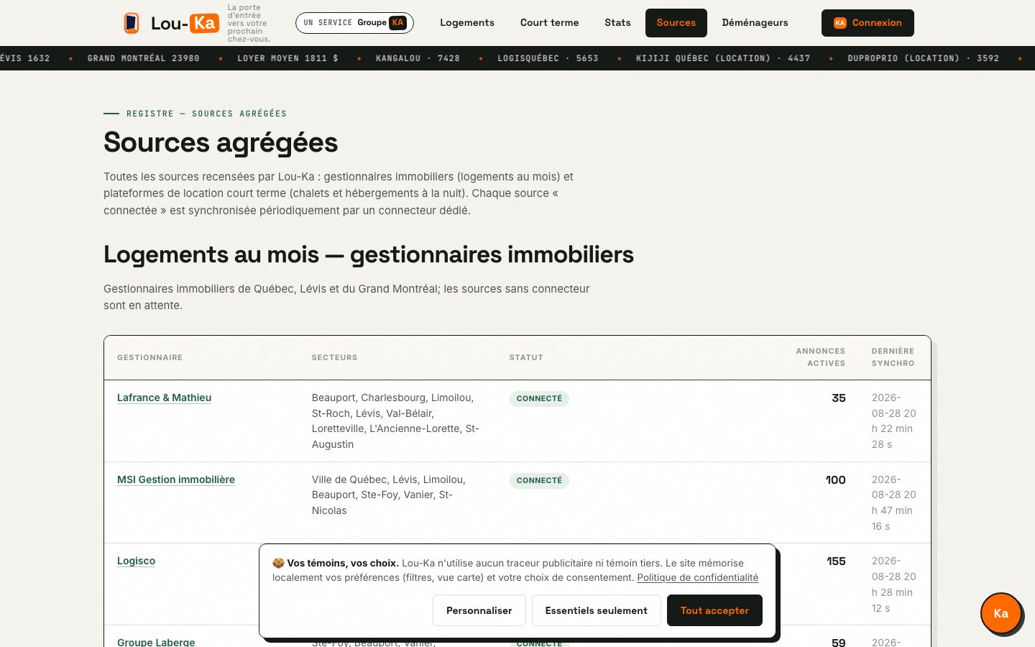
Task: Click the MSI Gestion sync timestamp
Action: coord(894,503)
